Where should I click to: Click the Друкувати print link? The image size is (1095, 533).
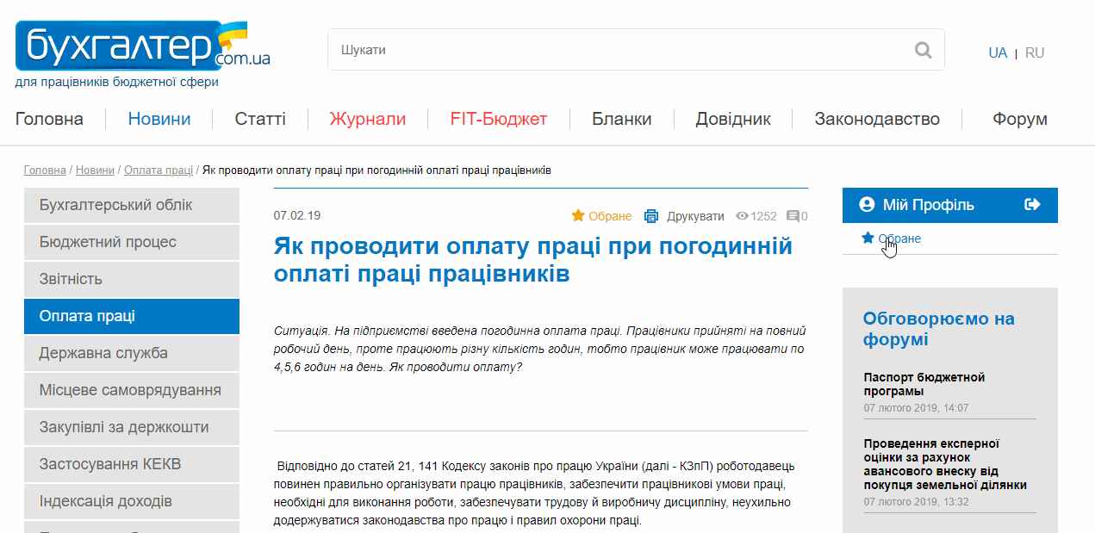pyautogui.click(x=695, y=216)
